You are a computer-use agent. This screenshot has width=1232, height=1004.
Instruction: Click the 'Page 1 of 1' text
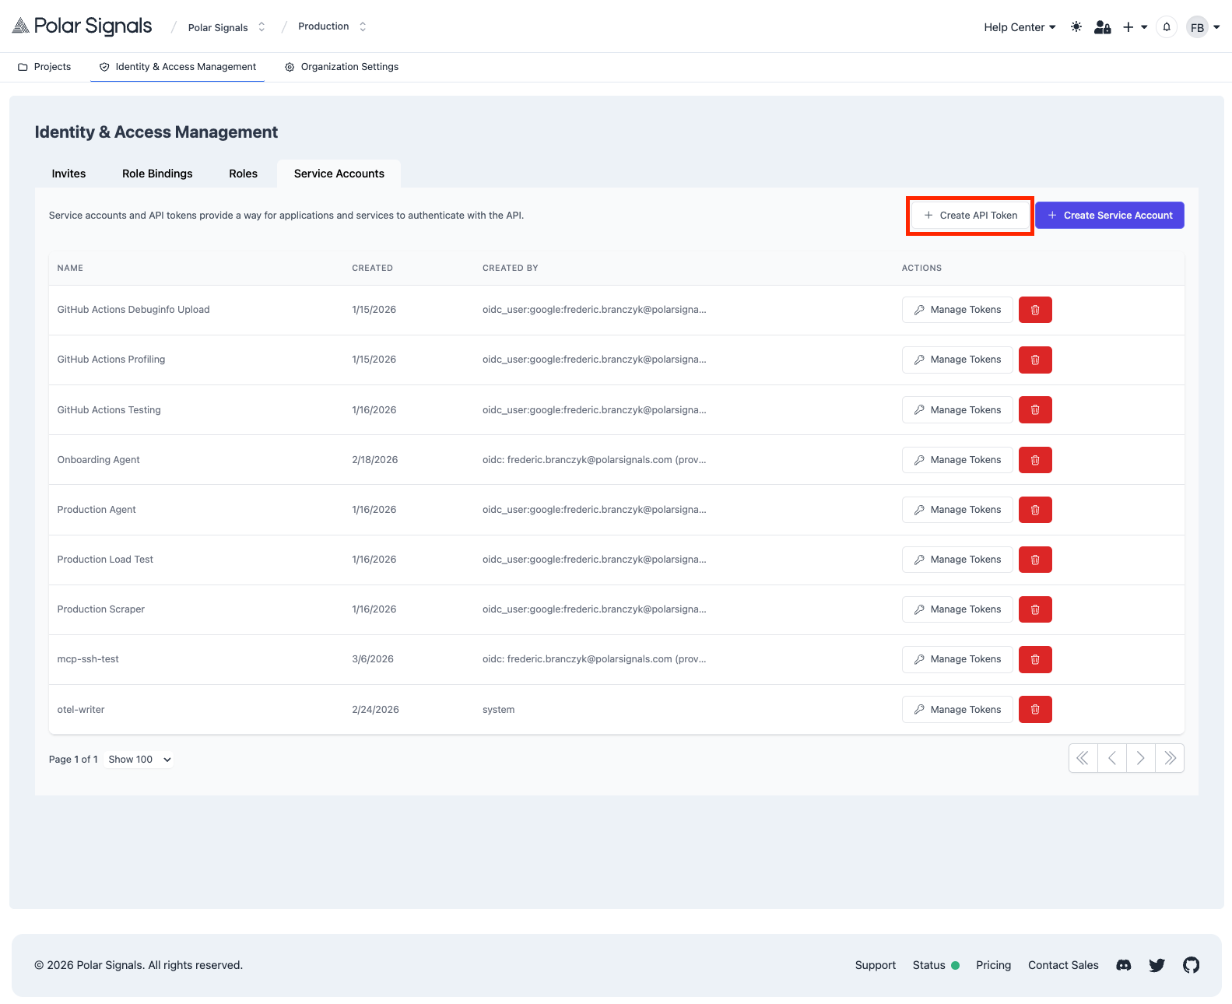click(73, 760)
